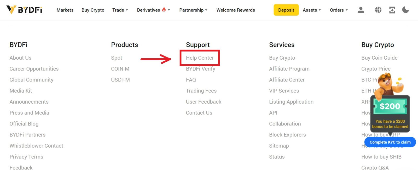Click the $200 bonus coupon graphic
Image resolution: width=418 pixels, height=170 pixels.
pos(390,106)
